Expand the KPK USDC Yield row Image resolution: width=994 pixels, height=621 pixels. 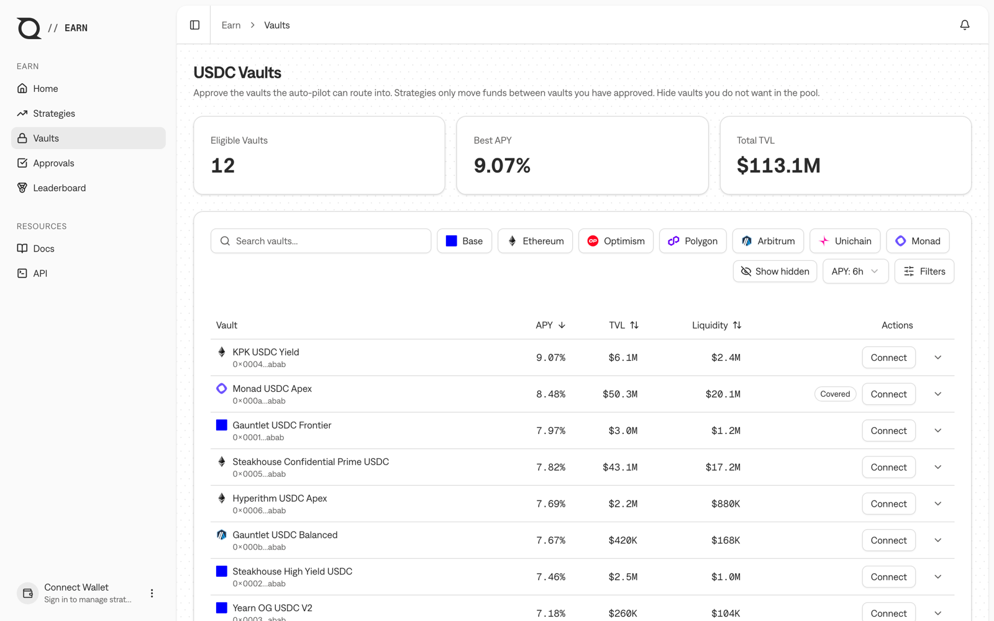(x=938, y=358)
